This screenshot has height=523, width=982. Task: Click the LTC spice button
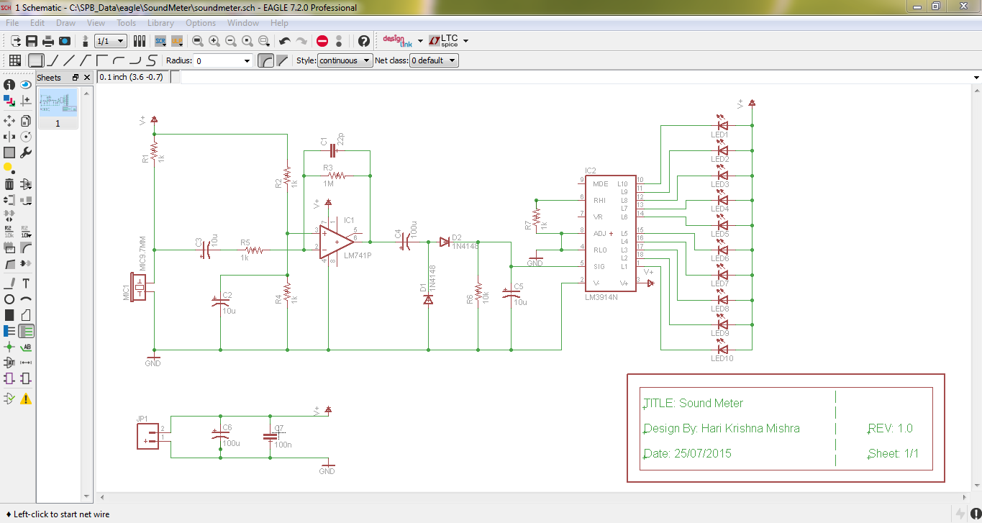click(x=444, y=41)
